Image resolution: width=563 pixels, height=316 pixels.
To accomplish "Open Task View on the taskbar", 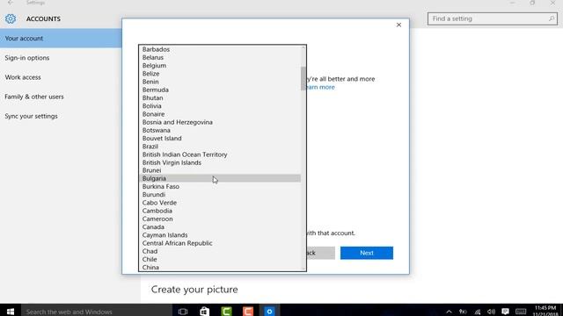I will (x=183, y=311).
